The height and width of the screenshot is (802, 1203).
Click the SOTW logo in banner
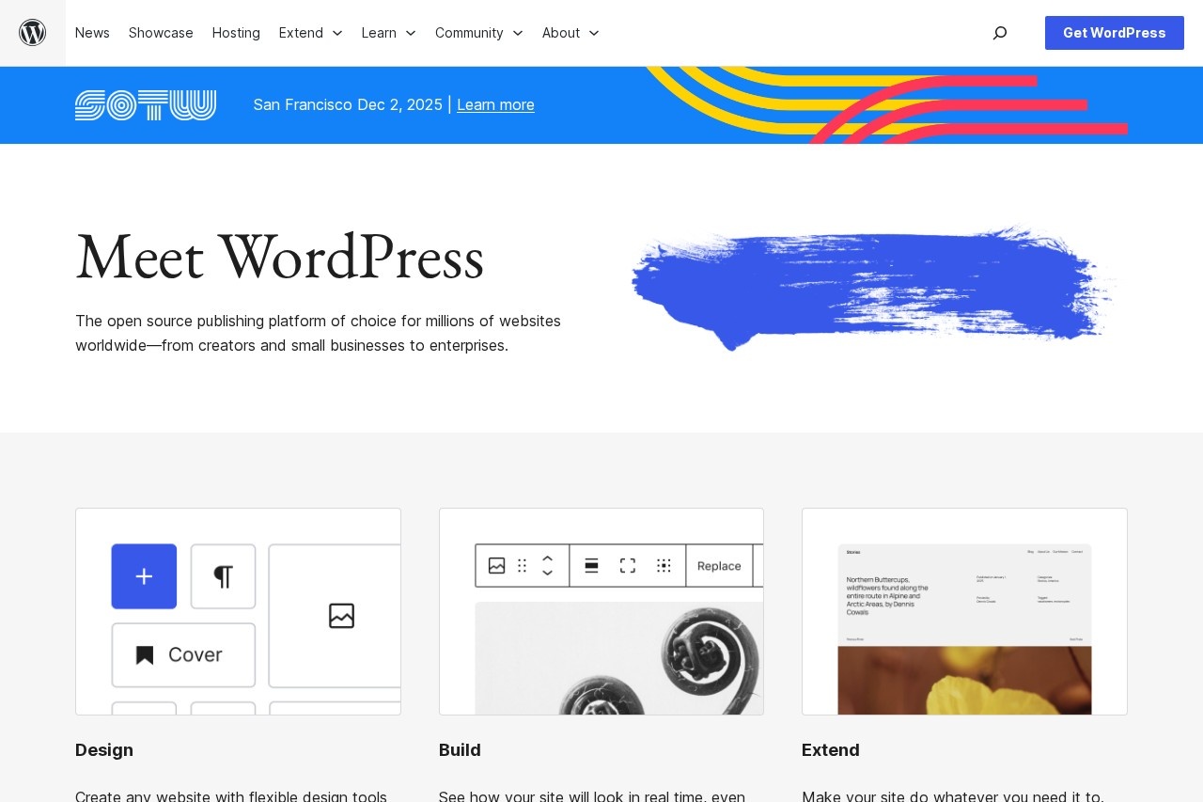point(146,105)
